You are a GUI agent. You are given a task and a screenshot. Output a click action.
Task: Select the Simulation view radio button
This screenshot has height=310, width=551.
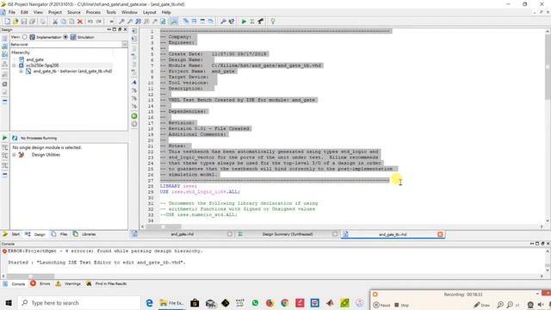(65, 37)
